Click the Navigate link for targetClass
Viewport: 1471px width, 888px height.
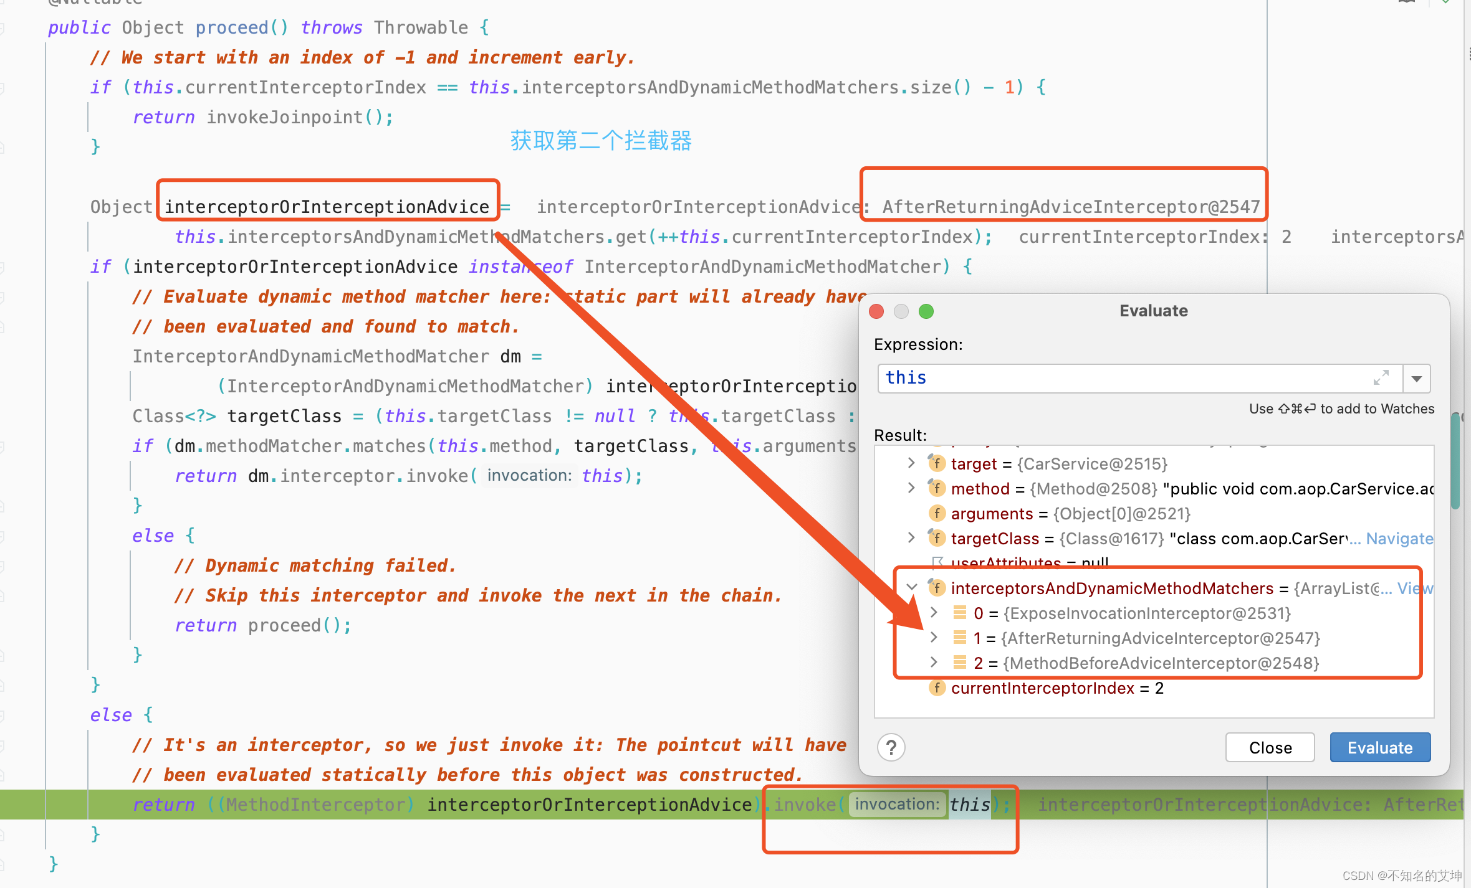coord(1399,539)
